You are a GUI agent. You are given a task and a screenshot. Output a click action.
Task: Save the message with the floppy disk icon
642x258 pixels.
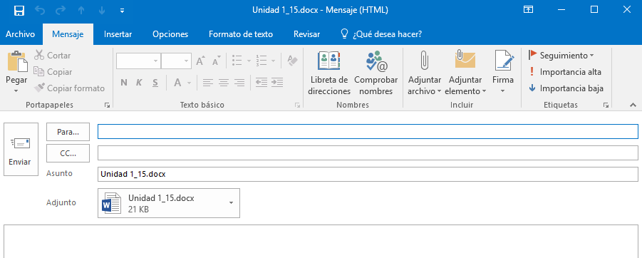pos(19,11)
